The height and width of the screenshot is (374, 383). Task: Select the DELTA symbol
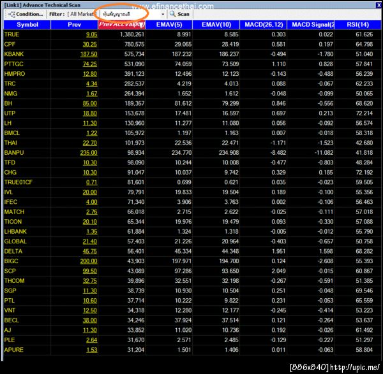coord(13,252)
